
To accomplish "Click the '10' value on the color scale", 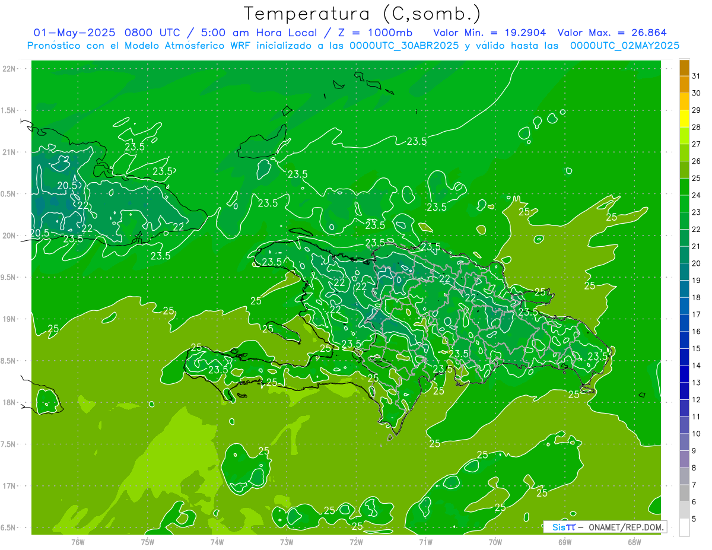I will click(697, 434).
